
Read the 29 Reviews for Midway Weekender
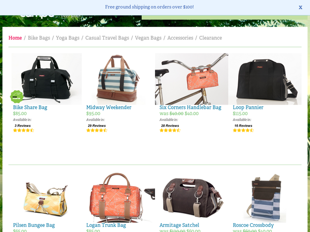tap(97, 126)
